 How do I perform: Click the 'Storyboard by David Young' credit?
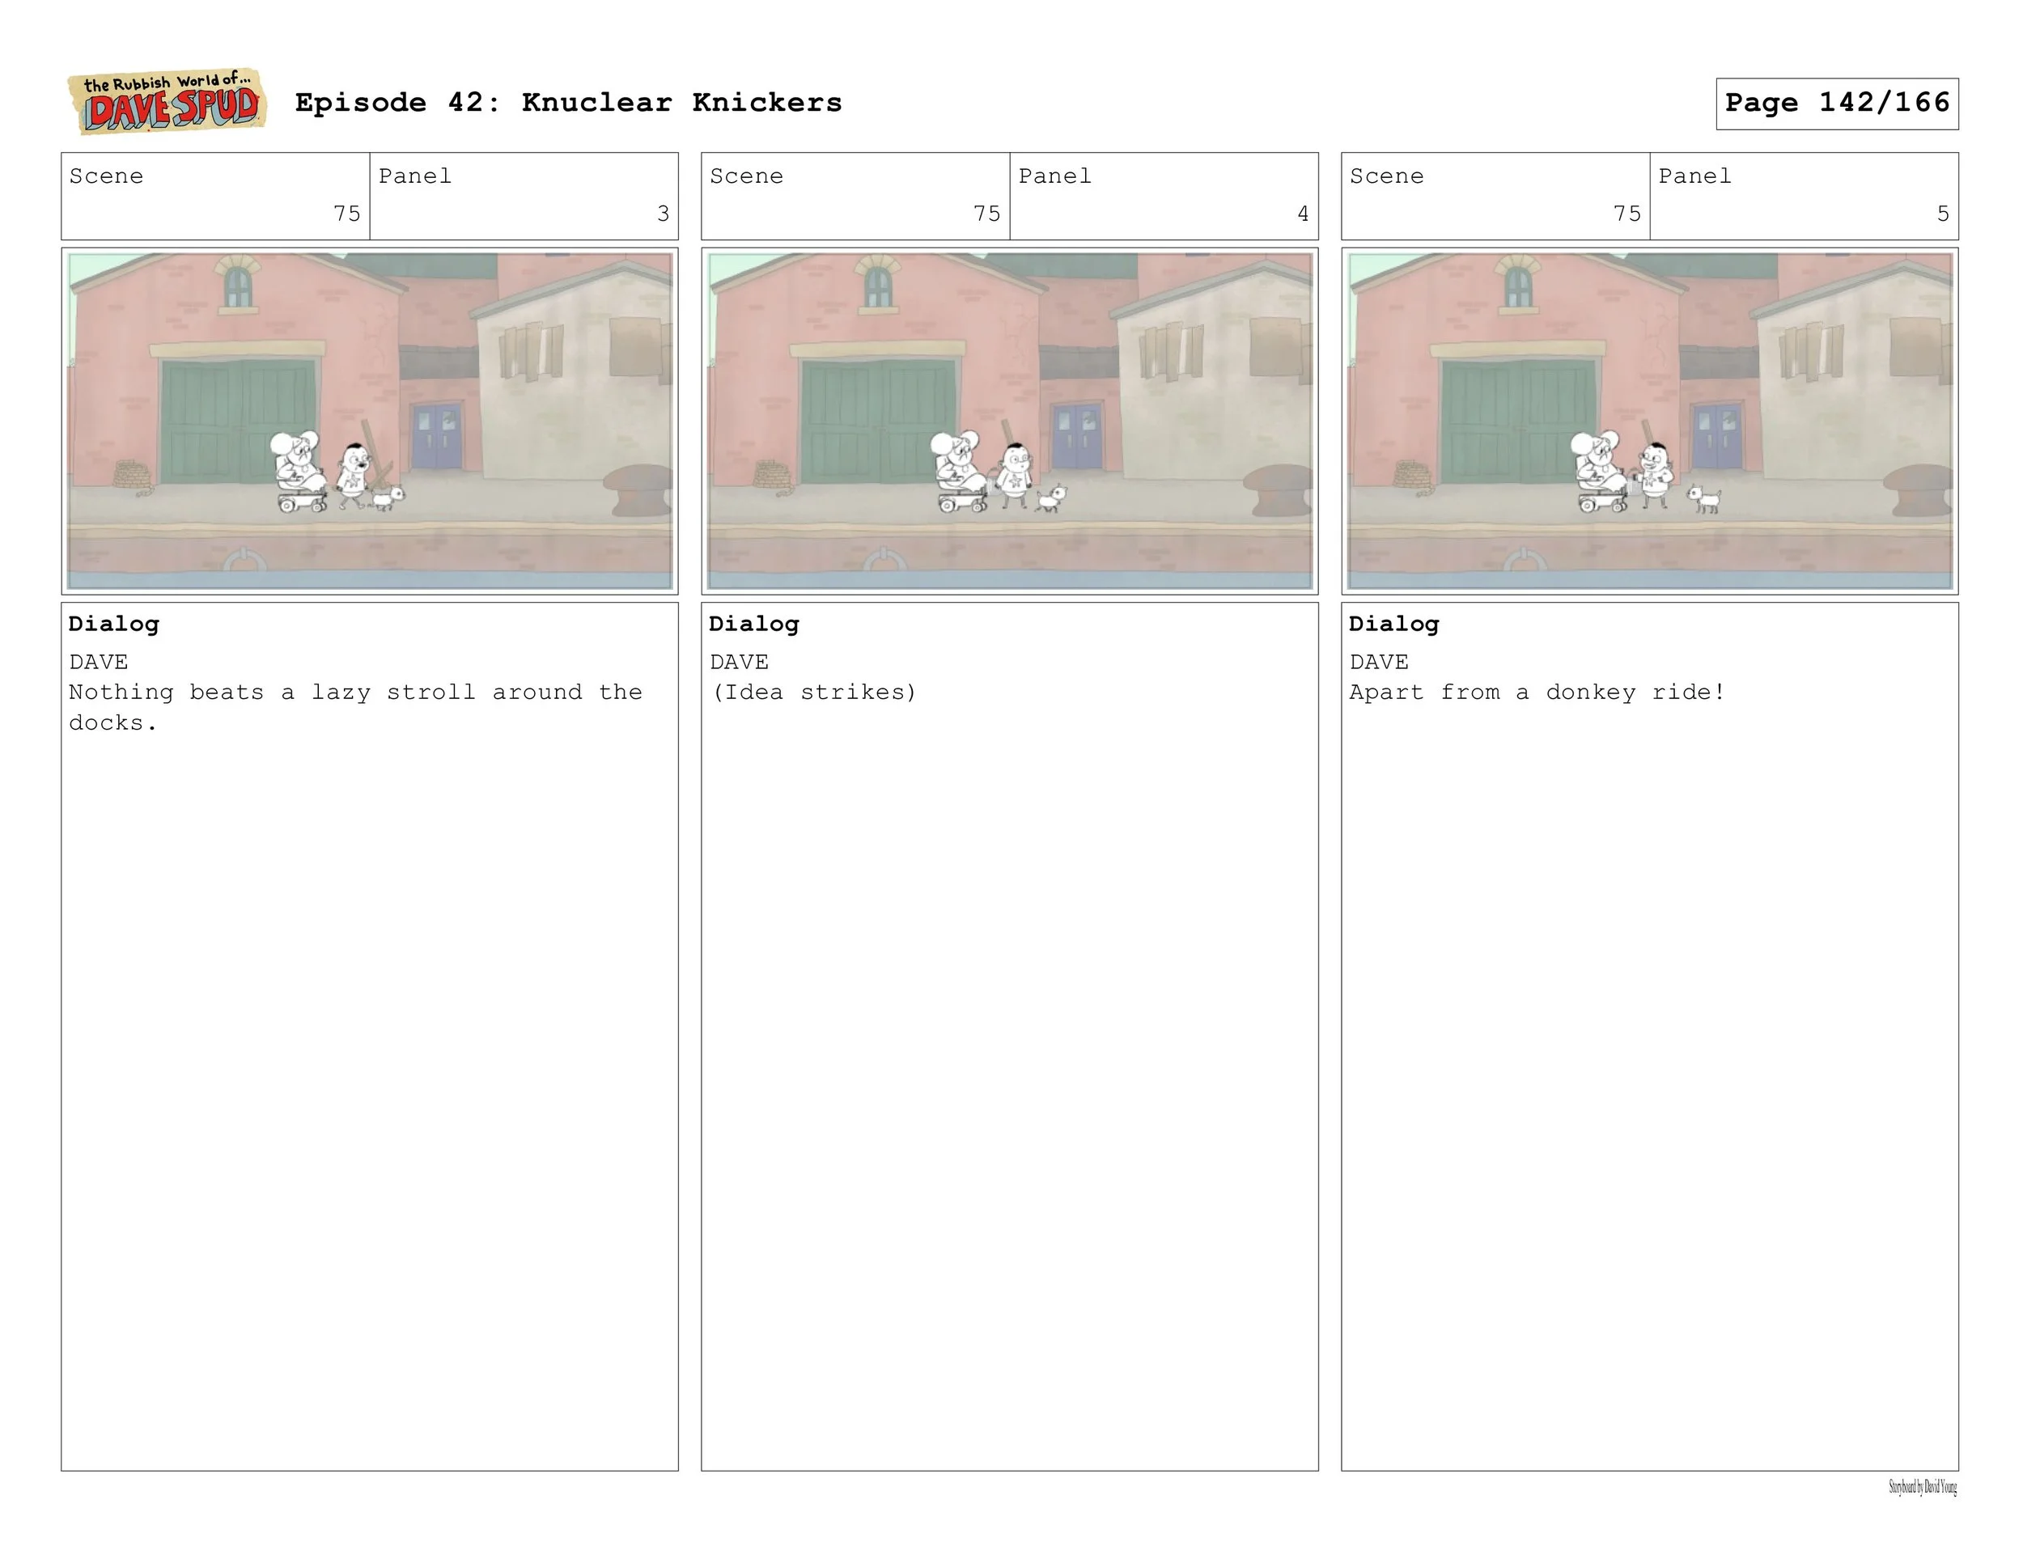coord(1922,1487)
